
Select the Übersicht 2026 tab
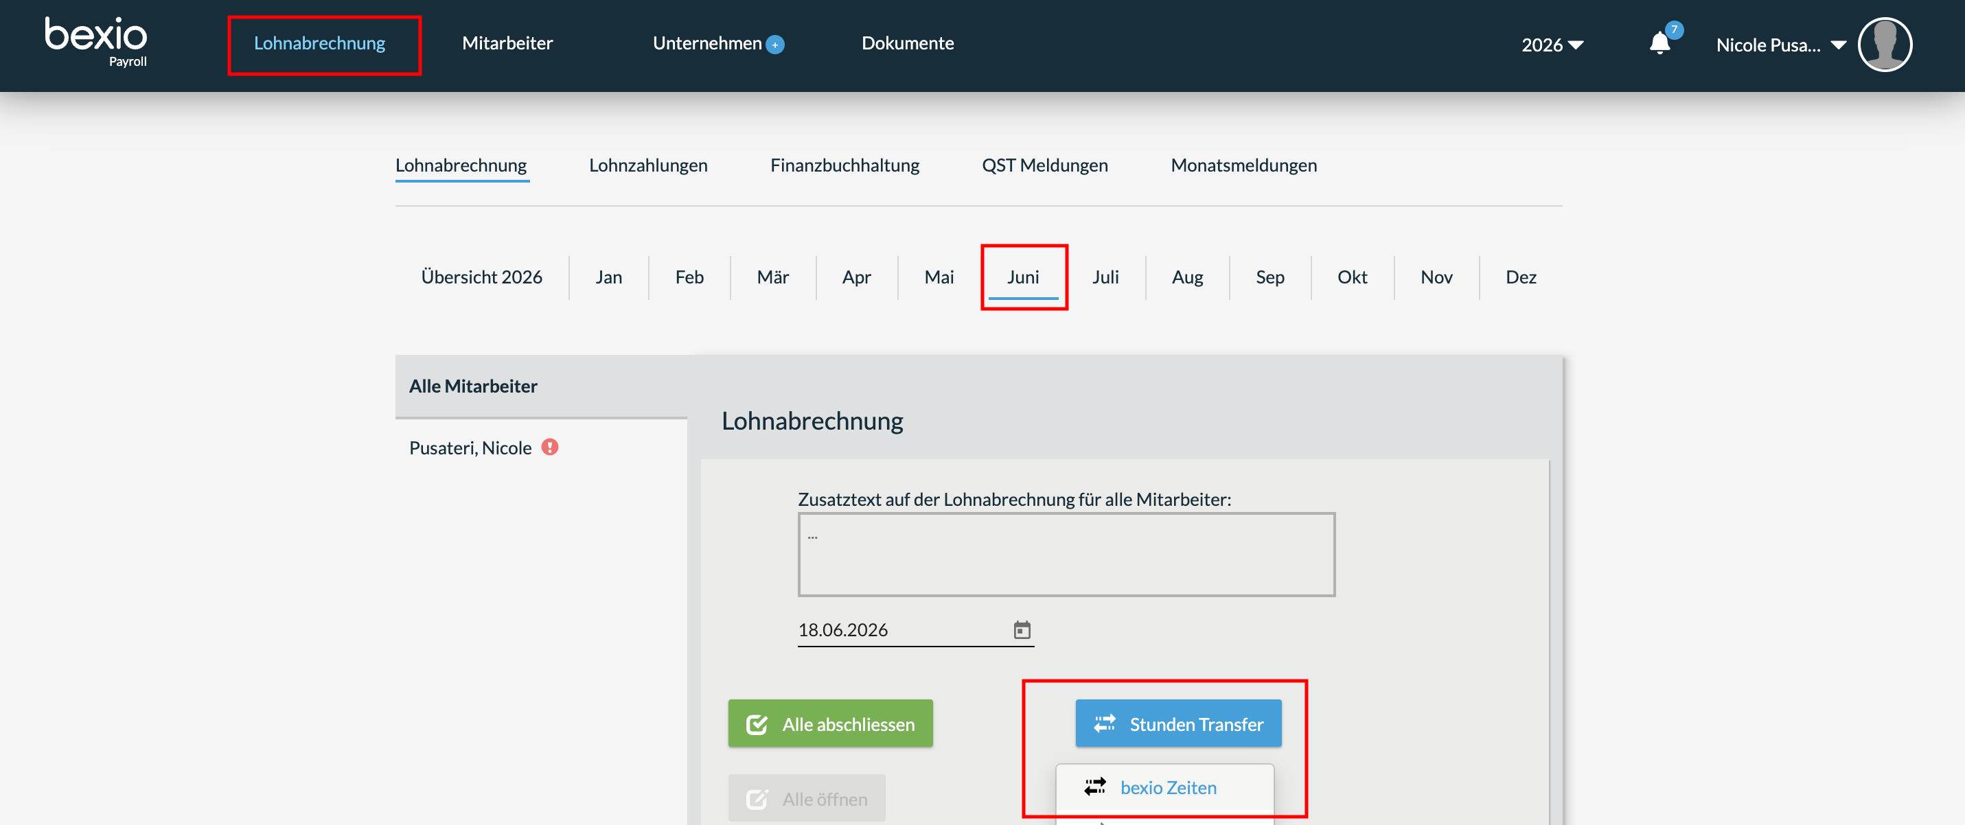click(x=481, y=277)
